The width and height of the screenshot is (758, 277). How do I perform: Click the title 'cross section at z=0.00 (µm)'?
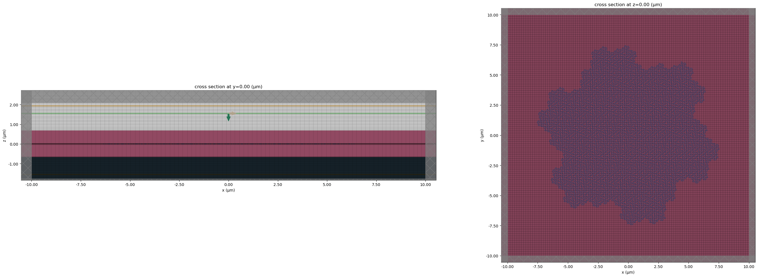(x=628, y=5)
